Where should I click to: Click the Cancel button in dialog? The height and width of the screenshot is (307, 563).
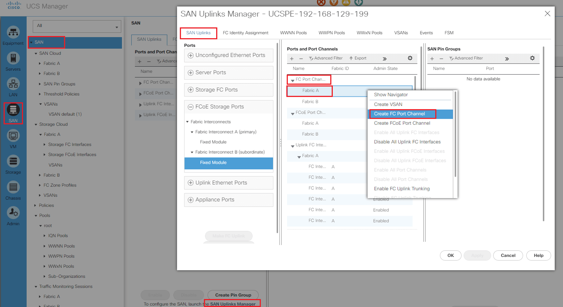[x=508, y=255]
